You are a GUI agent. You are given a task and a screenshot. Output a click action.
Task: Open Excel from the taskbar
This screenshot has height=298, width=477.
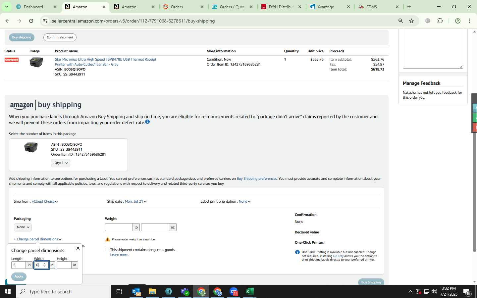250,291
